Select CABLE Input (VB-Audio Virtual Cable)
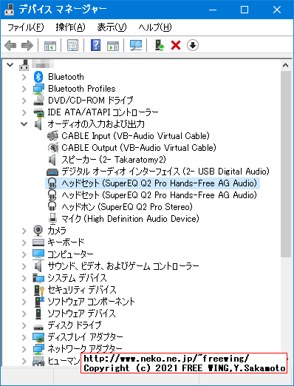The image size is (294, 386). [x=135, y=136]
